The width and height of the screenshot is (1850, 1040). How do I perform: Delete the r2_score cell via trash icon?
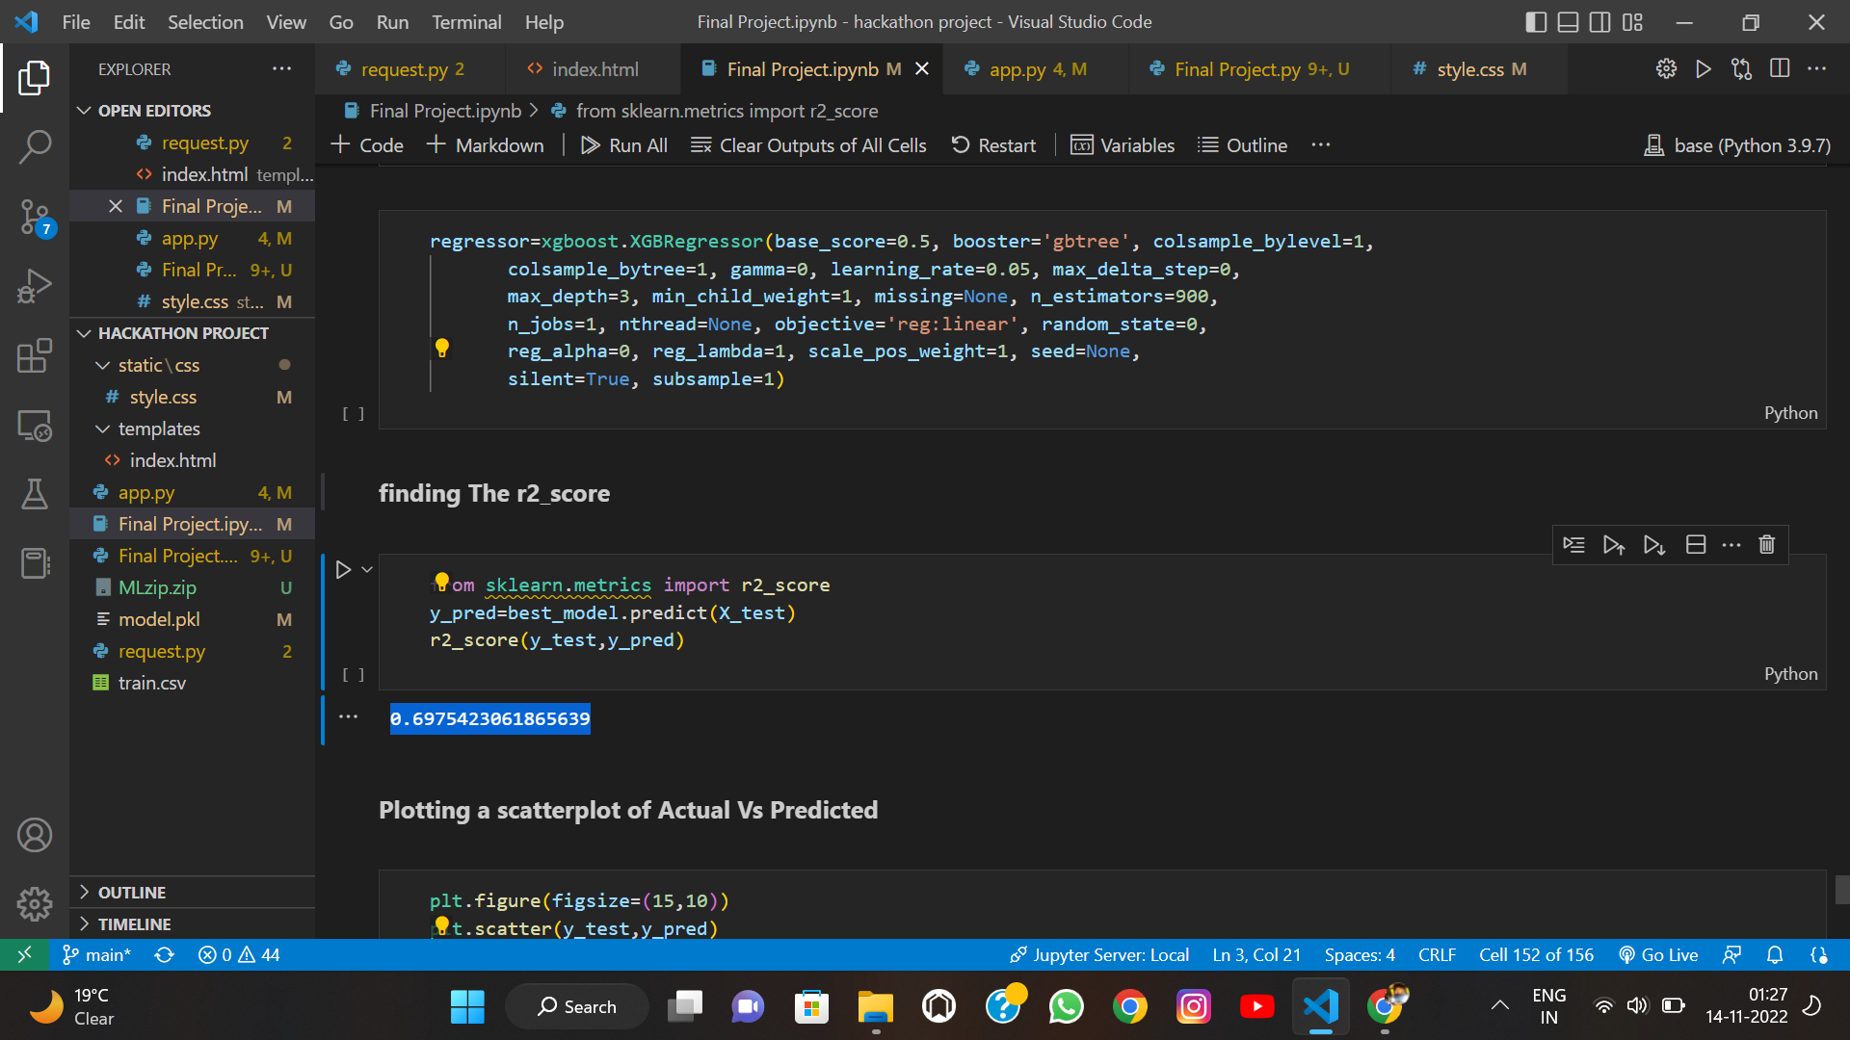(x=1766, y=544)
